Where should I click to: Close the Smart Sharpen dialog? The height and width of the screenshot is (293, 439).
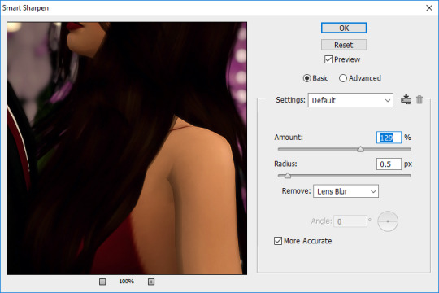click(x=429, y=8)
